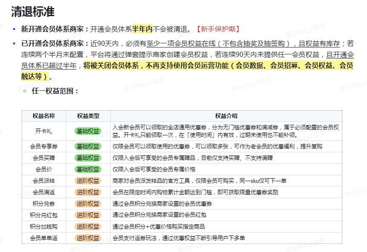Viewport: 367px width, 252px height.
Task: Click the 会员专享券 description mentioning 提升复购
Action: (217, 146)
